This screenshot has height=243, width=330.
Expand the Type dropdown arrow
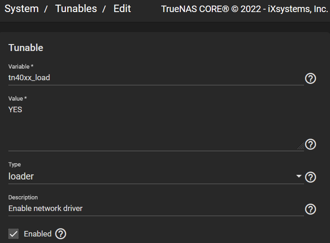[x=298, y=176]
